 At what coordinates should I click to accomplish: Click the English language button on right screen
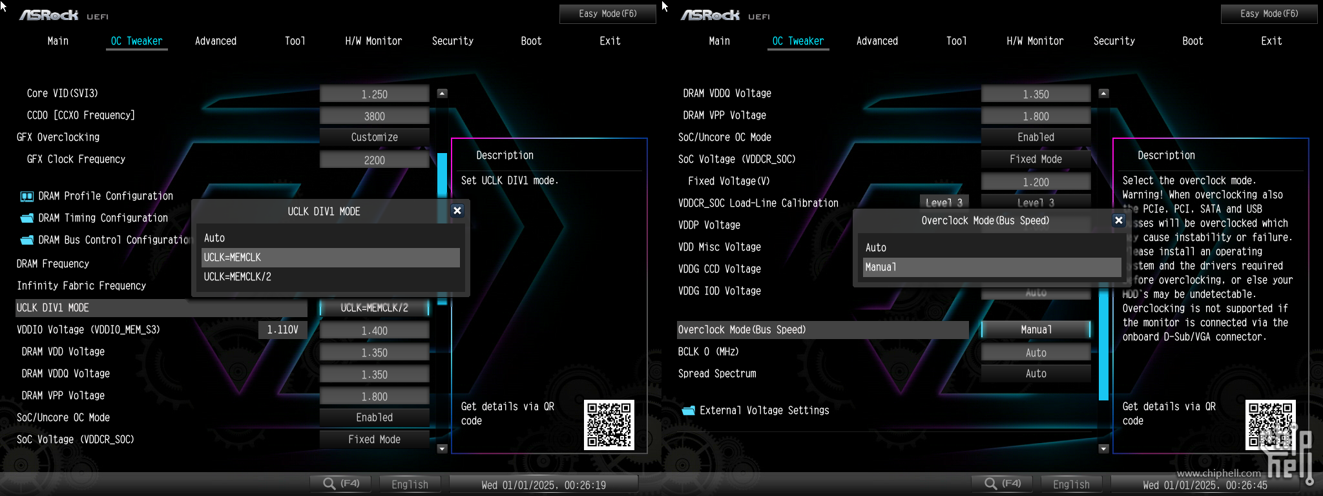coord(1071,484)
